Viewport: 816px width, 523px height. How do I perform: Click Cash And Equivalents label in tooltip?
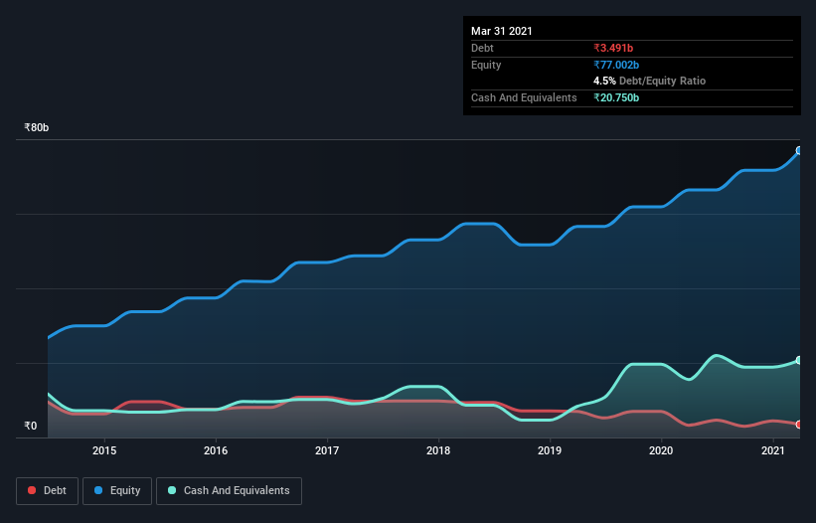coord(524,97)
